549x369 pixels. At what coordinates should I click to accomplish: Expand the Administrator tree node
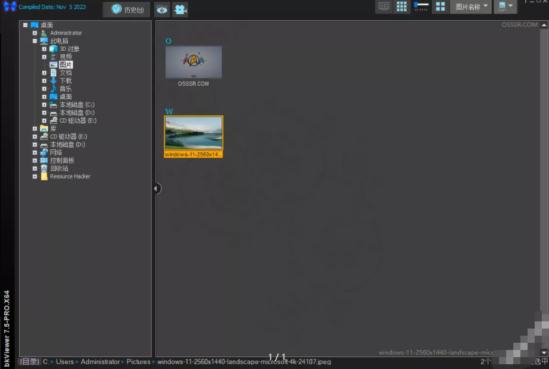pyautogui.click(x=35, y=33)
